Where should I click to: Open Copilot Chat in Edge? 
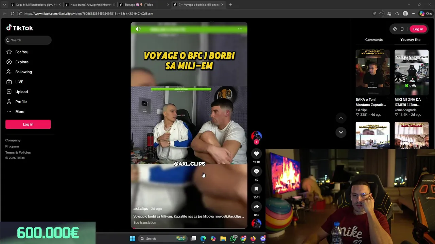point(426,14)
